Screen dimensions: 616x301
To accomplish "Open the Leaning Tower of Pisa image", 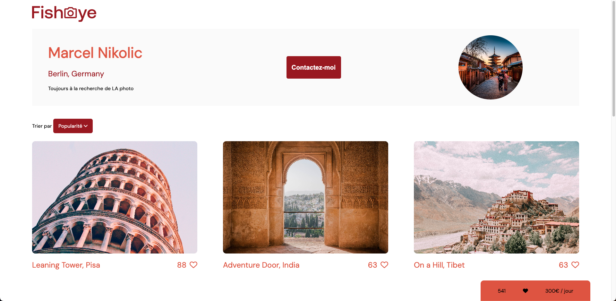I will click(x=115, y=197).
